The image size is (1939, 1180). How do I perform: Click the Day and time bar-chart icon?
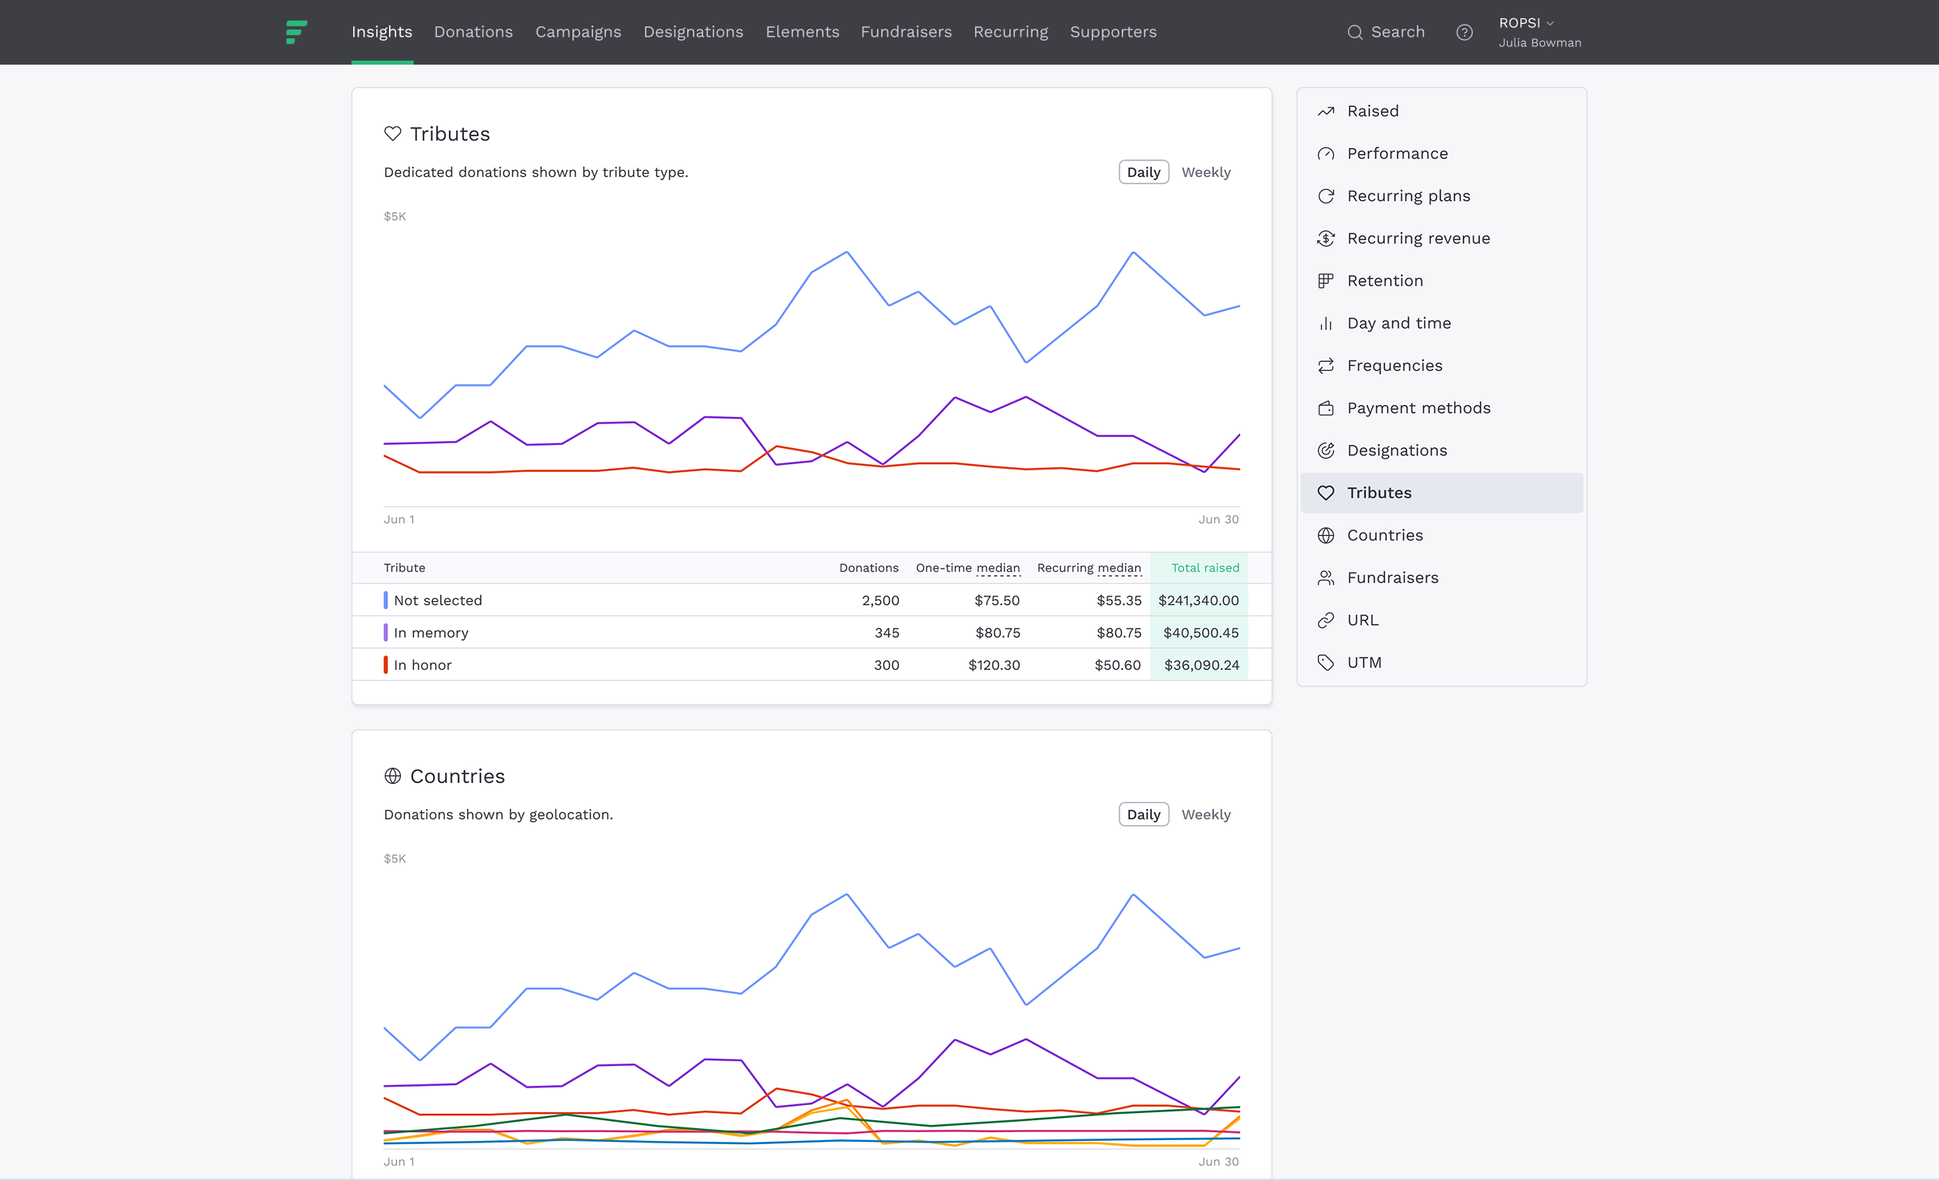[1326, 323]
